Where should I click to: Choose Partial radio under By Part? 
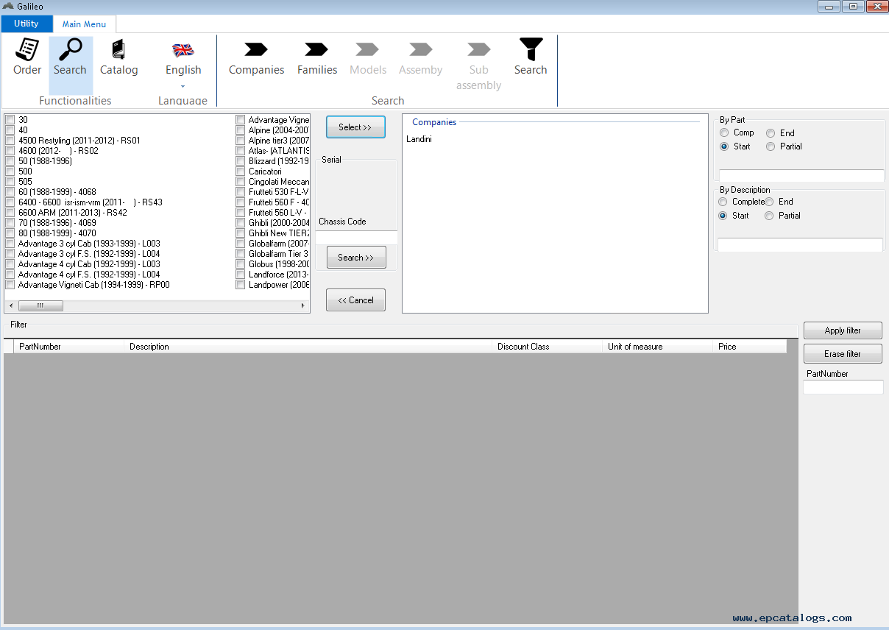point(771,146)
